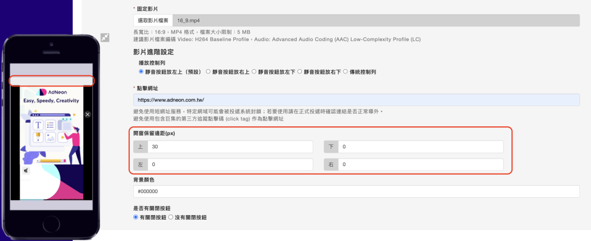
Task: Click the right margin (右) input field
Action: tap(420, 165)
